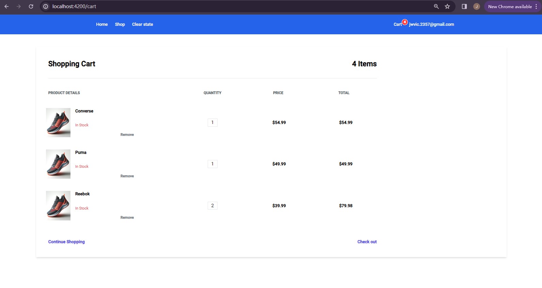
Task: Click the Puma product name
Action: coord(81,152)
